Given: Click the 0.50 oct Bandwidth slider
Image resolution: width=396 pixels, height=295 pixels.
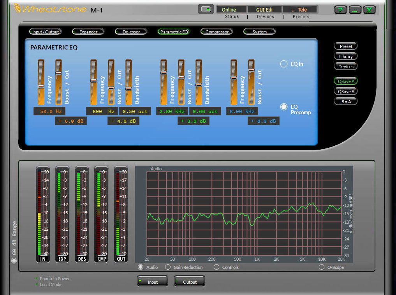Looking at the screenshot, I should click(x=128, y=82).
